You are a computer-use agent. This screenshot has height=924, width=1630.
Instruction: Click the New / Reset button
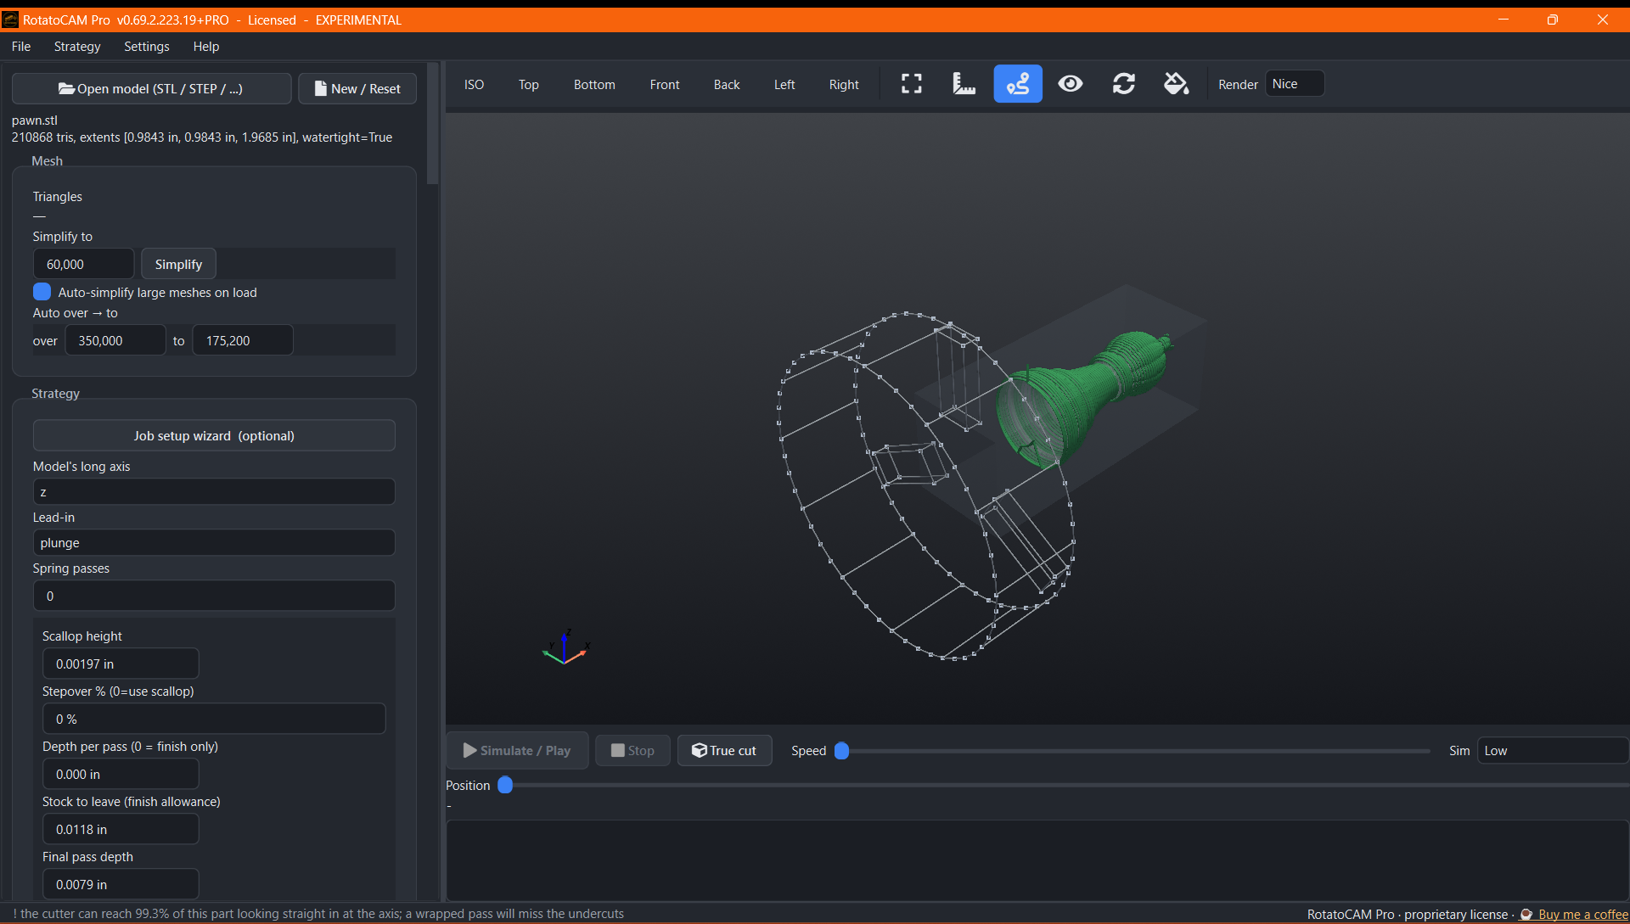tap(357, 88)
